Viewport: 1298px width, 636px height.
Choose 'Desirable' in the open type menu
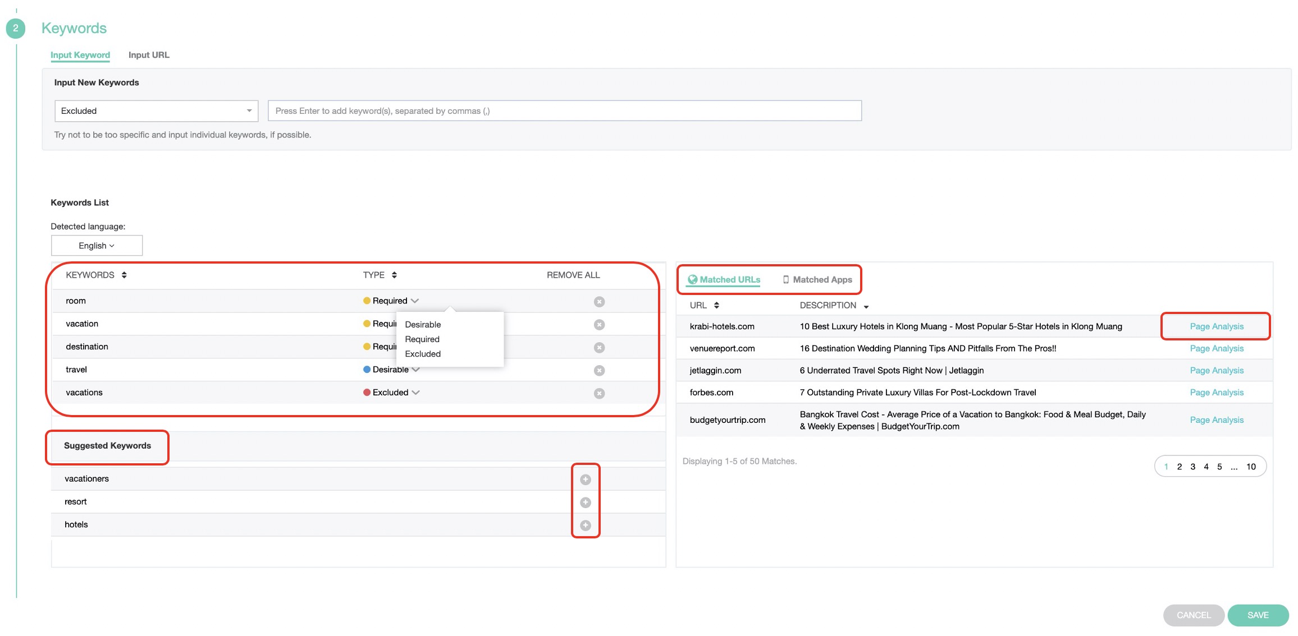pyautogui.click(x=423, y=325)
